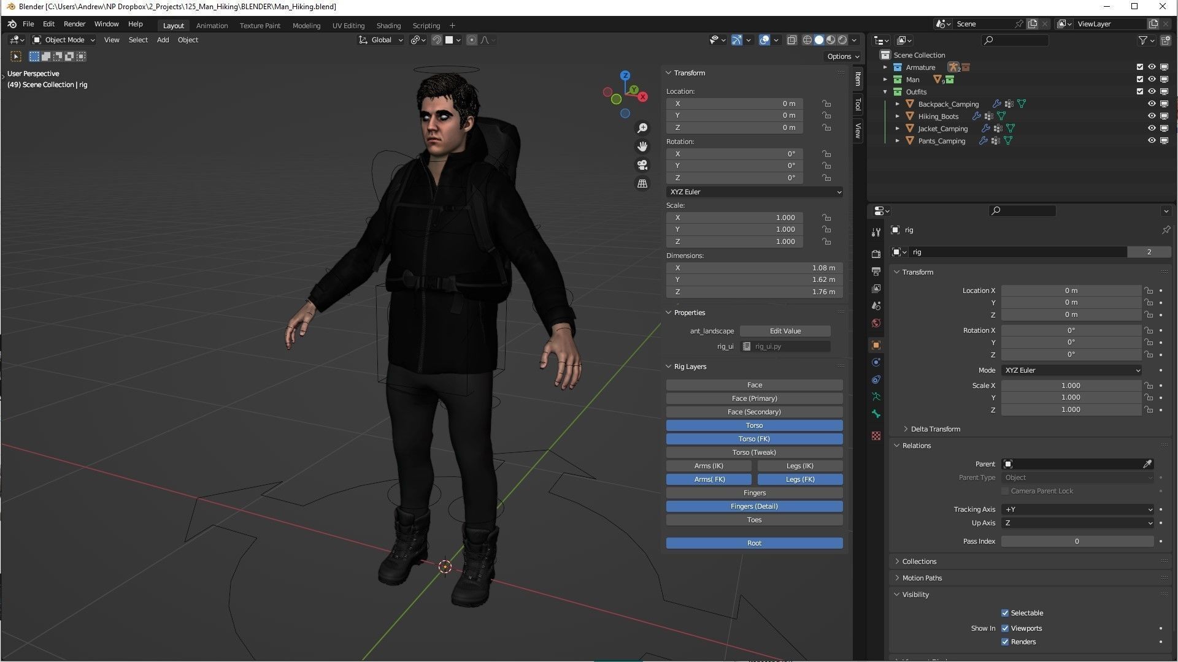Uncheck the Outfits collection exclude checkbox
This screenshot has width=1178, height=662.
click(x=1140, y=92)
